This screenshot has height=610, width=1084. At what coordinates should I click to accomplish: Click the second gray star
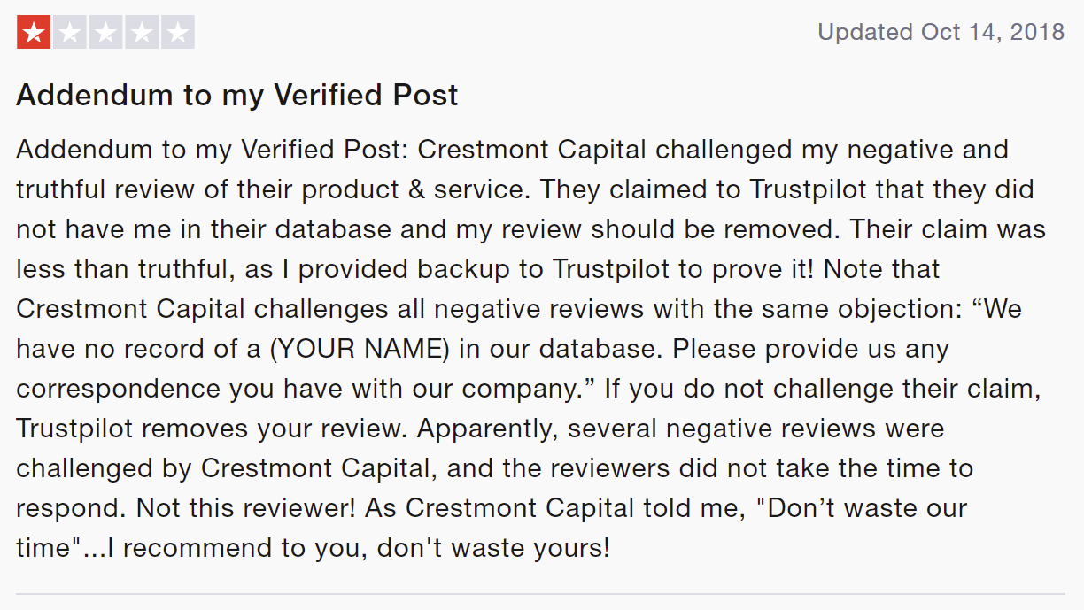(70, 33)
